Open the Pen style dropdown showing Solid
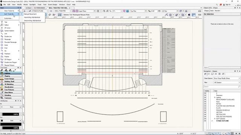This screenshot has height=135, width=241. (11, 121)
